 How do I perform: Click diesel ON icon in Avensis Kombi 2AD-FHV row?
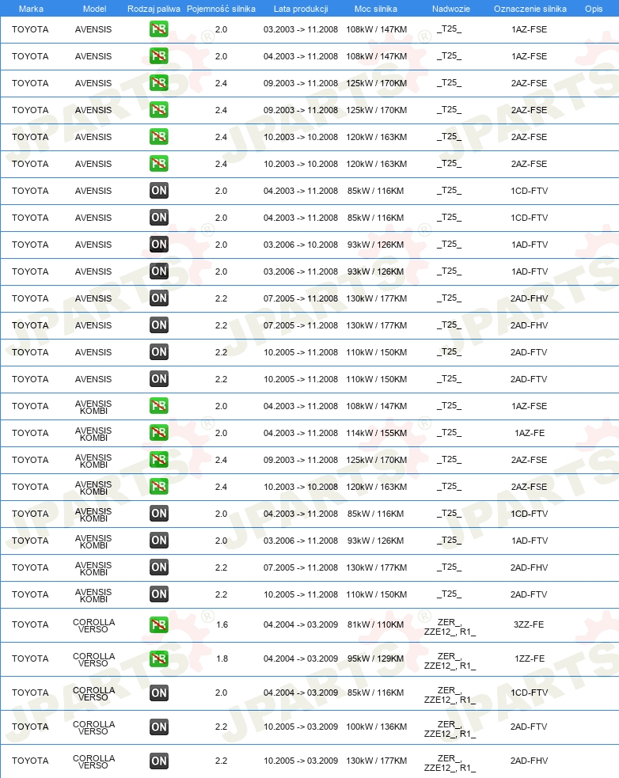pyautogui.click(x=159, y=567)
